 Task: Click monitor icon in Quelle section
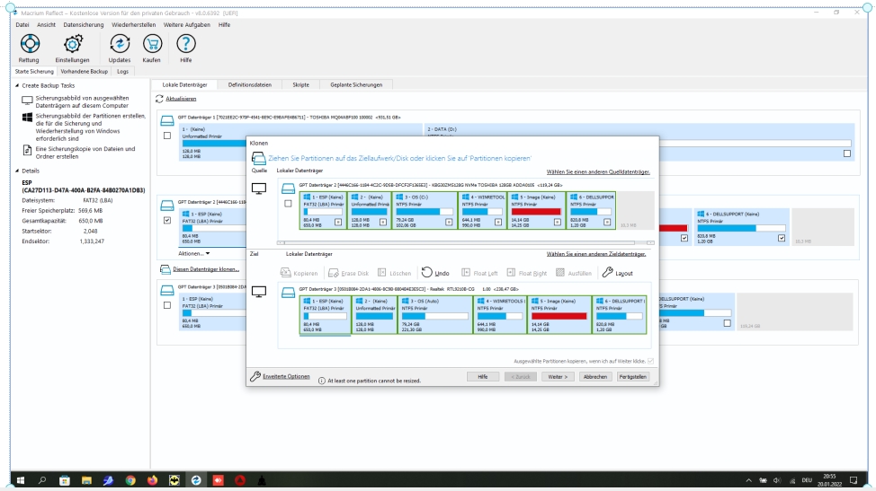[259, 189]
